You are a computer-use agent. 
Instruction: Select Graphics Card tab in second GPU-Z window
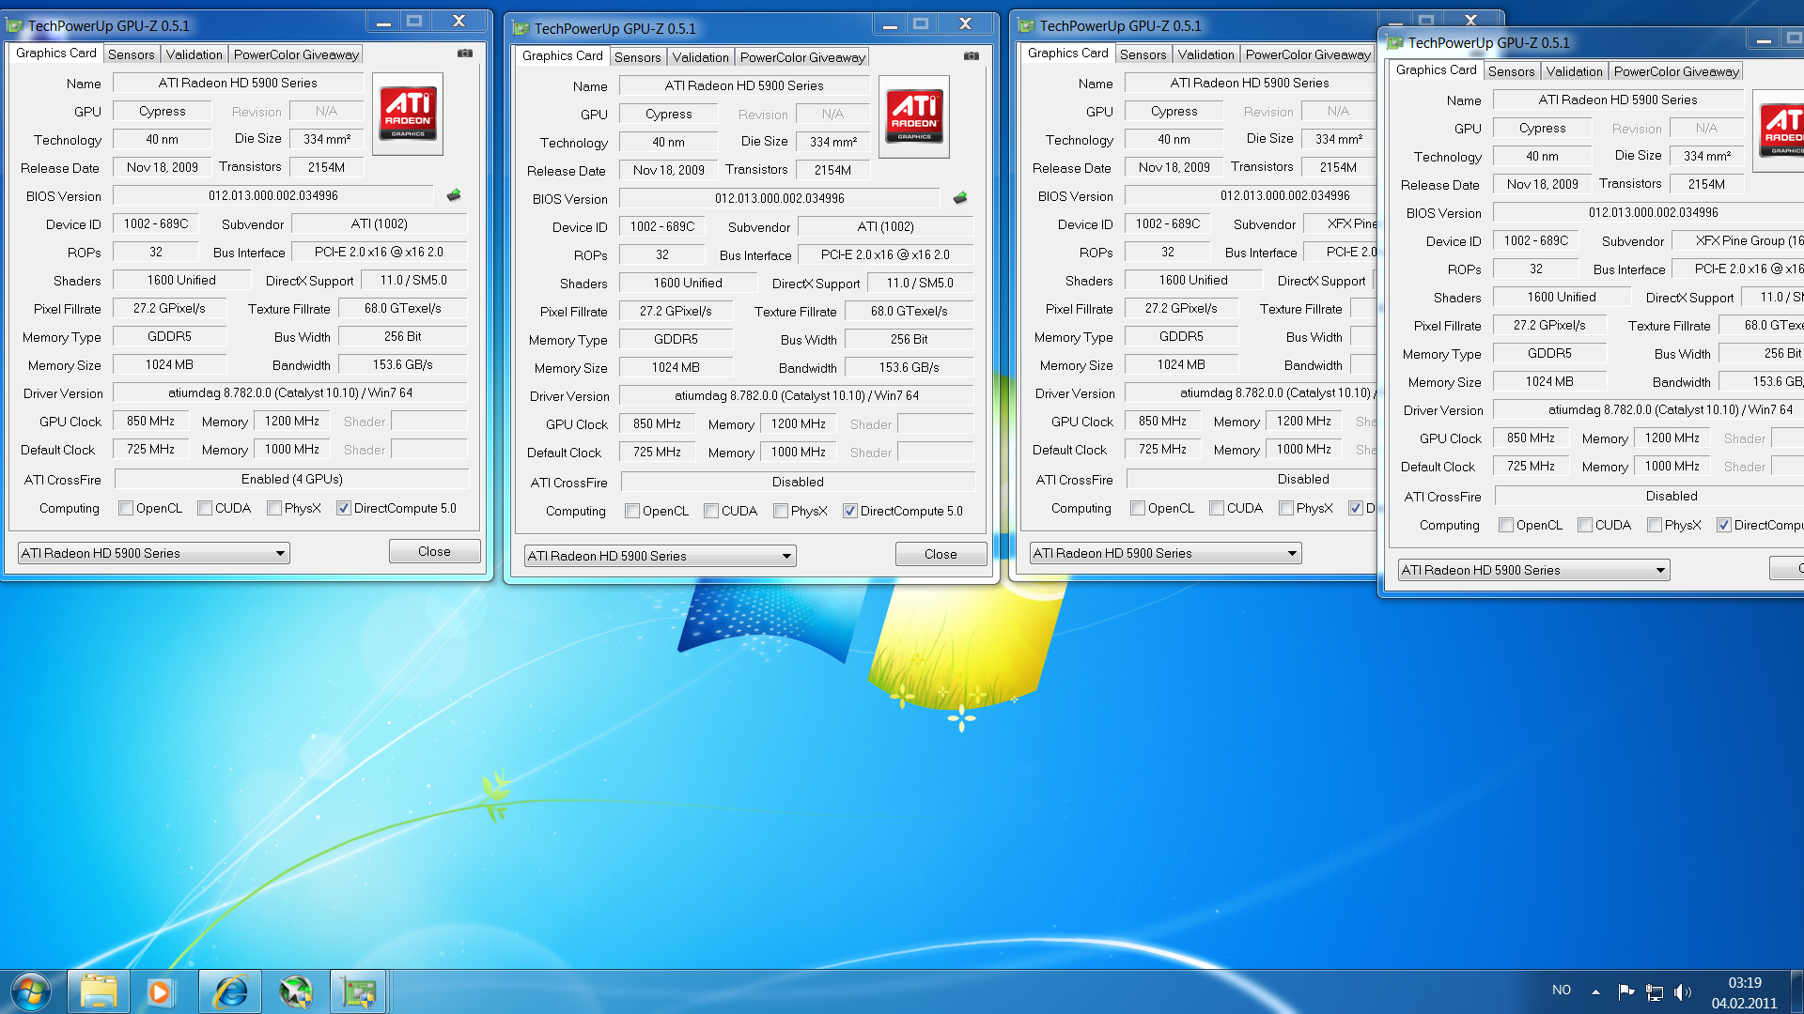[x=562, y=55]
